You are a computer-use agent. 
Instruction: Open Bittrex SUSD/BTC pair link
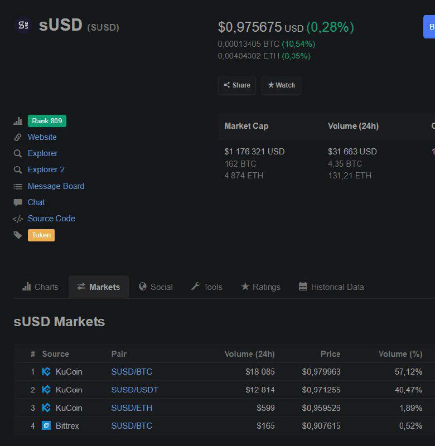(x=132, y=426)
